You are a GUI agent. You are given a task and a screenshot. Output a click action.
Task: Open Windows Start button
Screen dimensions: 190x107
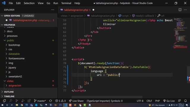point(2,105)
